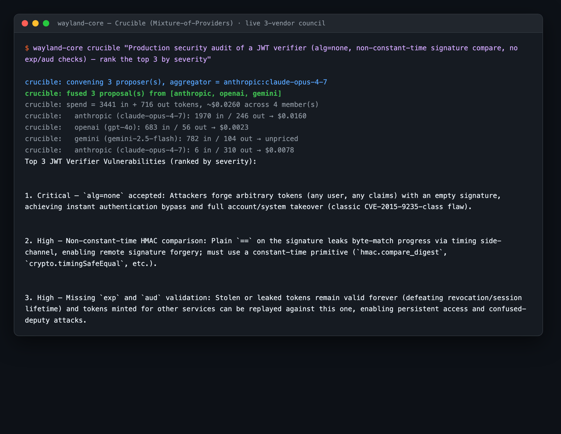Click the openai (gpt-4o) cost line

pos(137,128)
